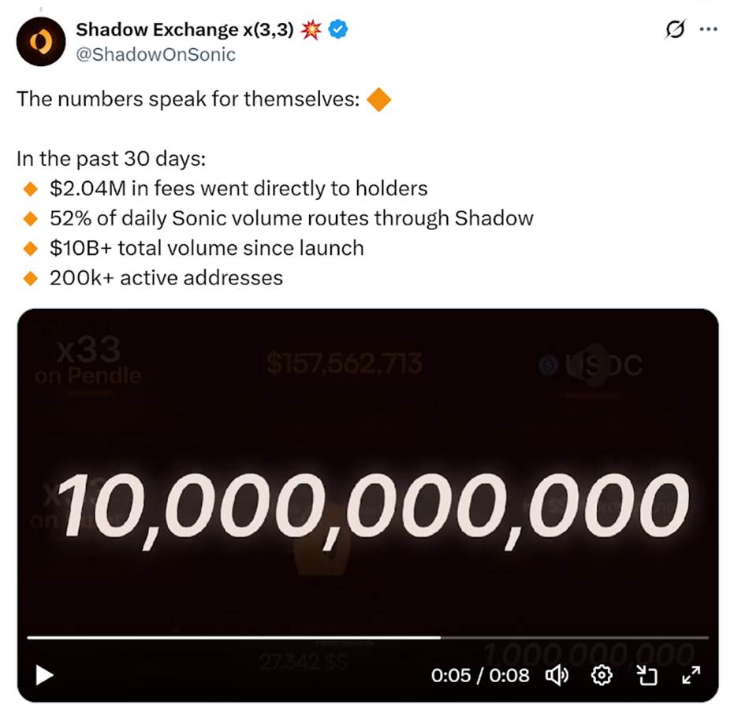Open the Grok slashed-circle icon
738x716 pixels.
point(675,30)
